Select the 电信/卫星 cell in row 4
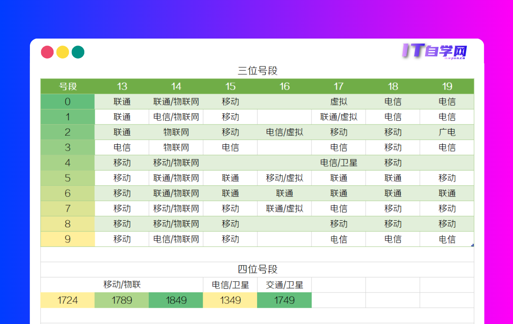The image size is (513, 324). (339, 163)
